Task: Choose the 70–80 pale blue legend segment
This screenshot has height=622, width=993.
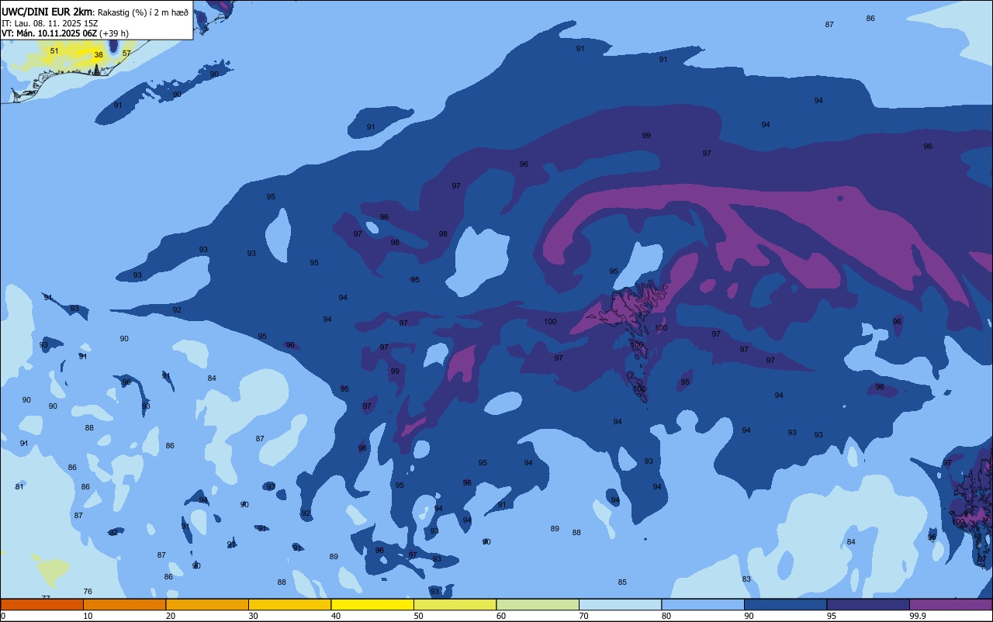Action: click(620, 604)
